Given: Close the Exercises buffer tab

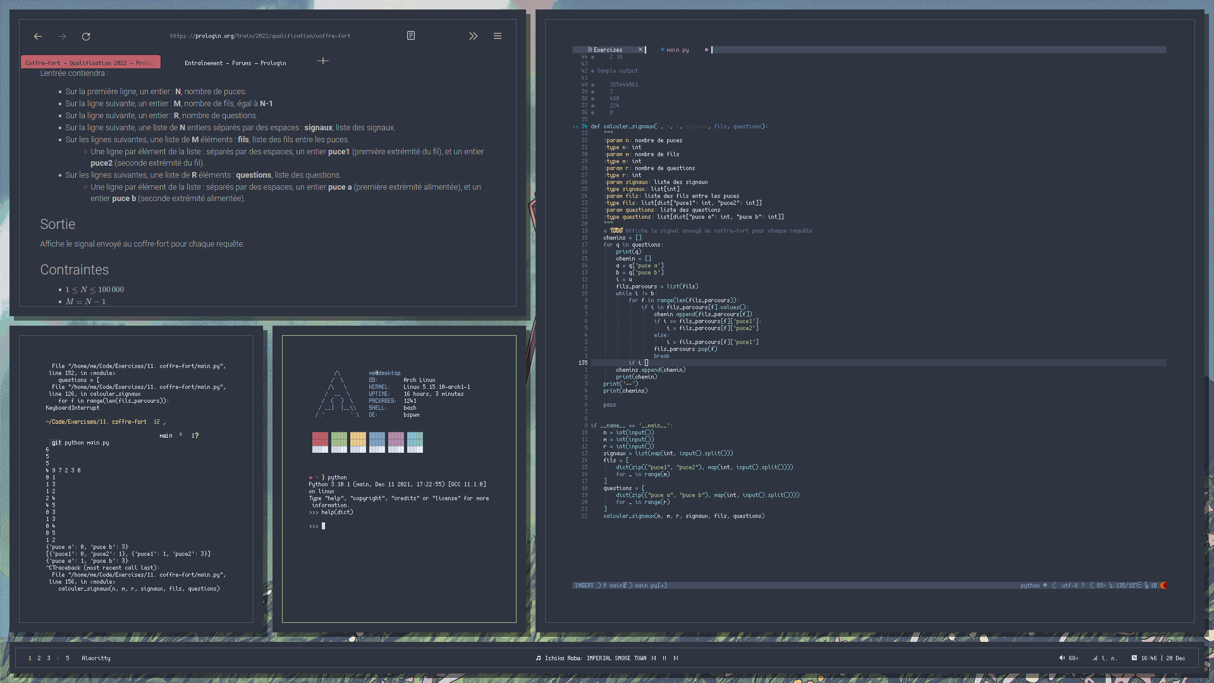Looking at the screenshot, I should point(640,50).
